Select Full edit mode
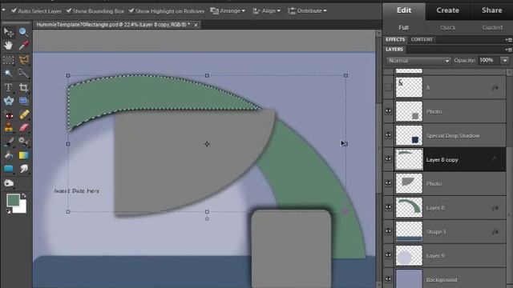Image resolution: width=513 pixels, height=288 pixels. pyautogui.click(x=403, y=28)
